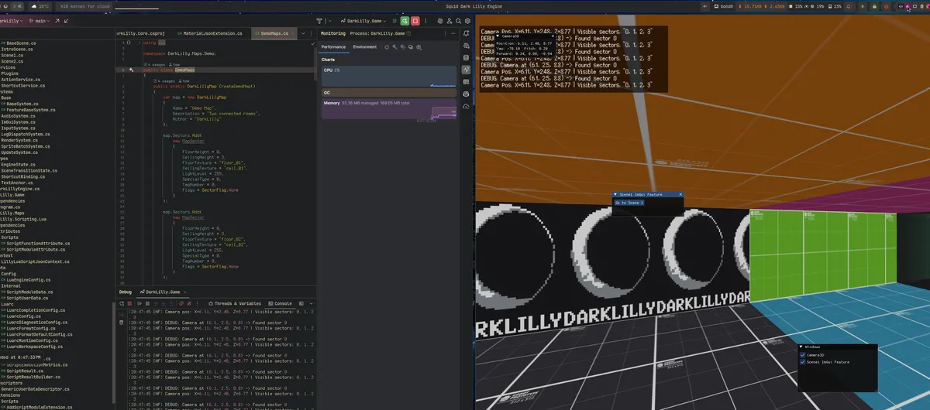Uncheck the Scene1 ImGui Feature checkbox
The height and width of the screenshot is (410, 930).
[802, 361]
